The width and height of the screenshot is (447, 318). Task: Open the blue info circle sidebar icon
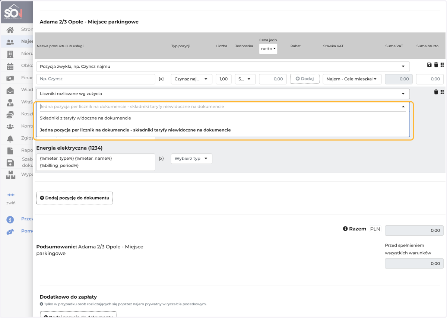(10, 220)
